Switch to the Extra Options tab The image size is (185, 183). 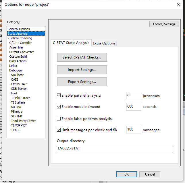click(104, 43)
